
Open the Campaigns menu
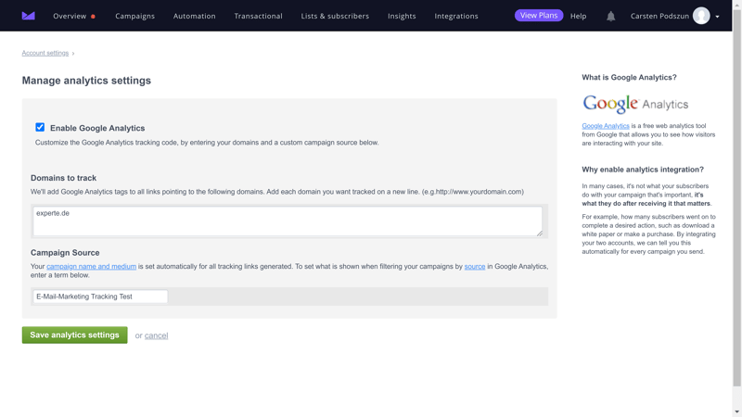(134, 16)
